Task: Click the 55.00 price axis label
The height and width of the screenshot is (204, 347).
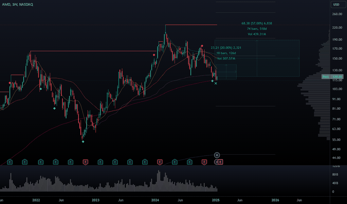Action: click(336, 139)
